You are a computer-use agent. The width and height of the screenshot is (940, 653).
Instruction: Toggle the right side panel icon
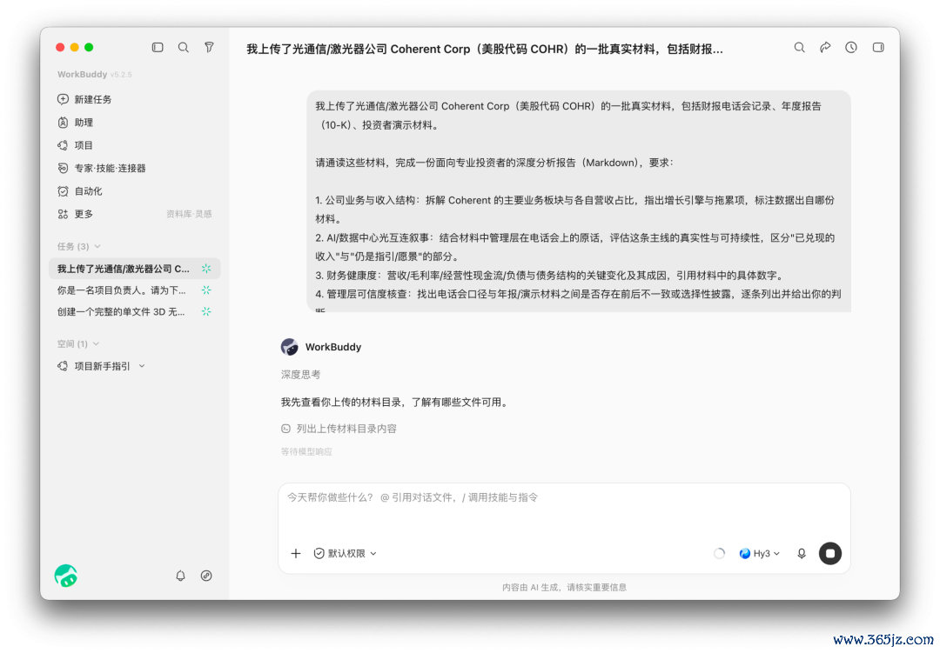[x=878, y=47]
